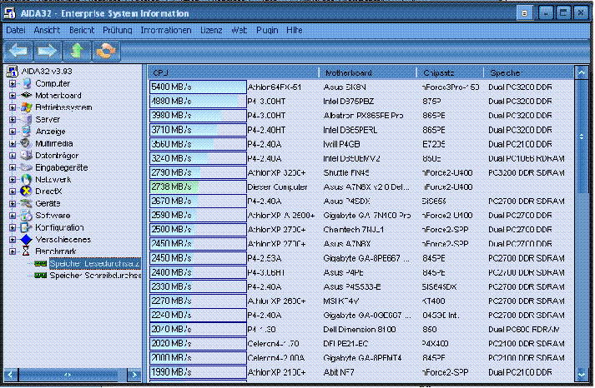Expand the Server tree node

pyautogui.click(x=13, y=120)
